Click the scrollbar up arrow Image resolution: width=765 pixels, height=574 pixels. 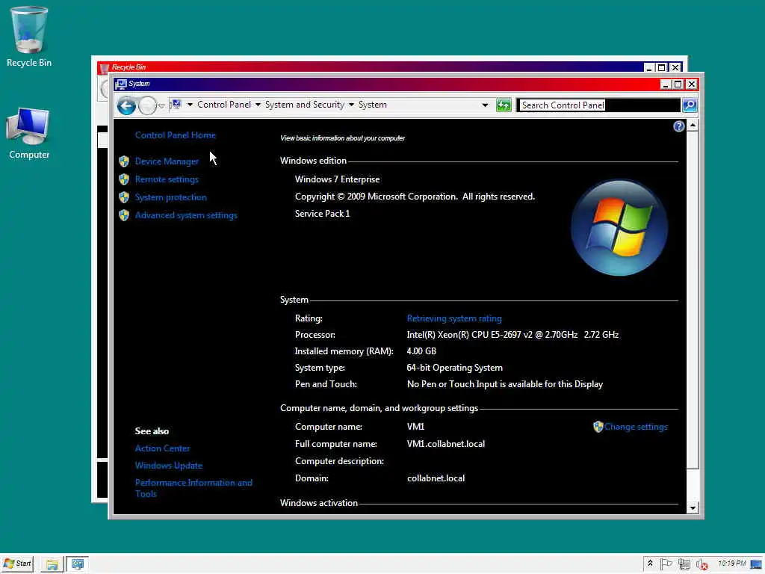[x=693, y=126]
